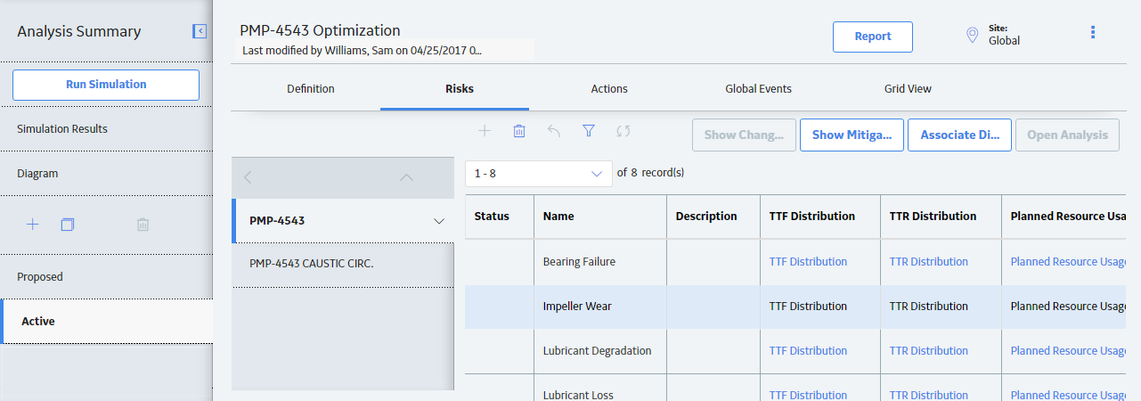1141x401 pixels.
Task: Go back with left chevron arrow
Action: click(x=248, y=177)
